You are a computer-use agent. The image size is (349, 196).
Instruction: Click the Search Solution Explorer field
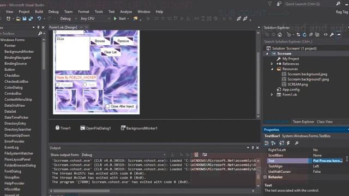point(305,41)
